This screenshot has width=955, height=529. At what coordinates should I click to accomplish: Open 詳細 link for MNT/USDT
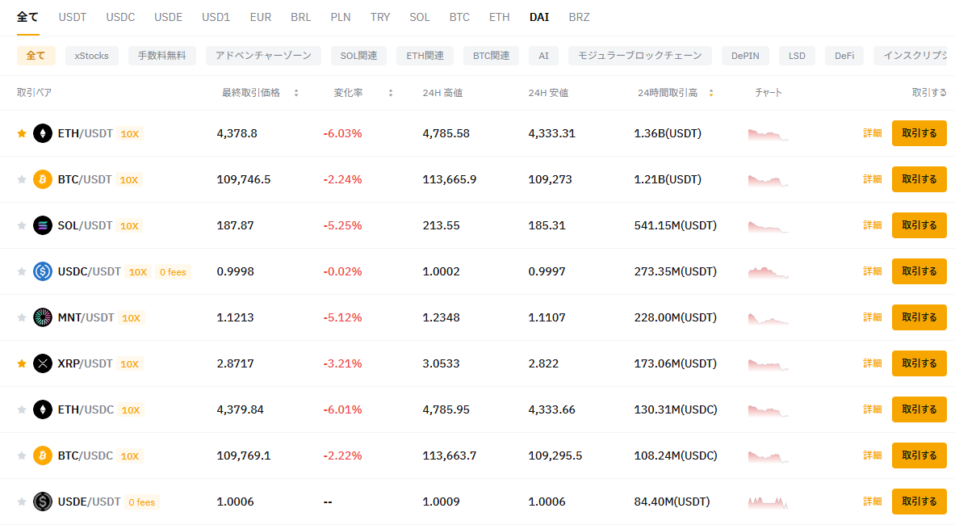(x=872, y=317)
